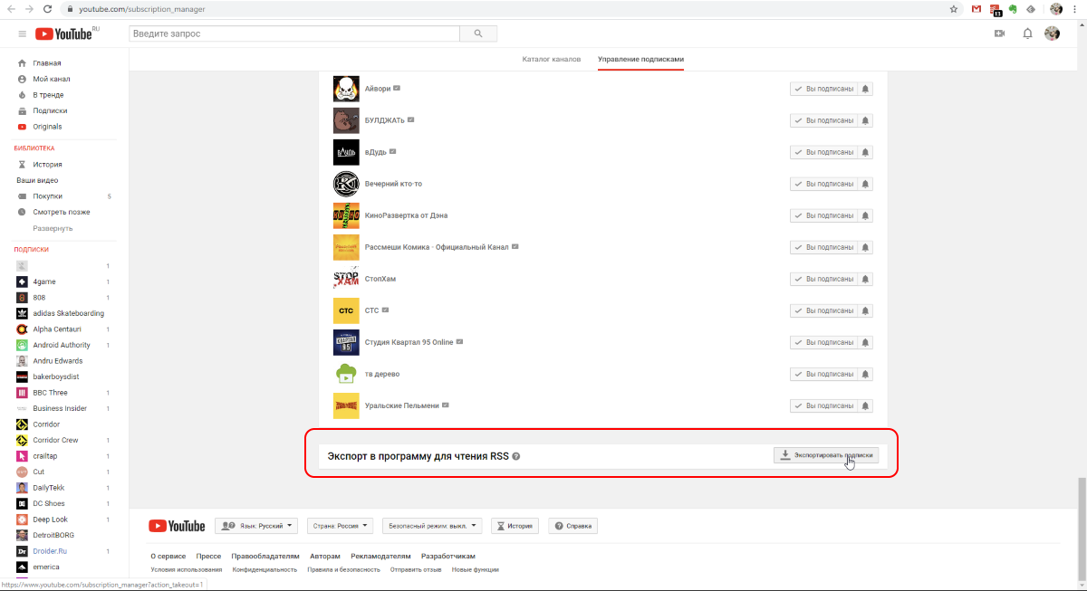This screenshot has width=1087, height=591.
Task: Switch to the Управление подписками tab
Action: pyautogui.click(x=640, y=57)
